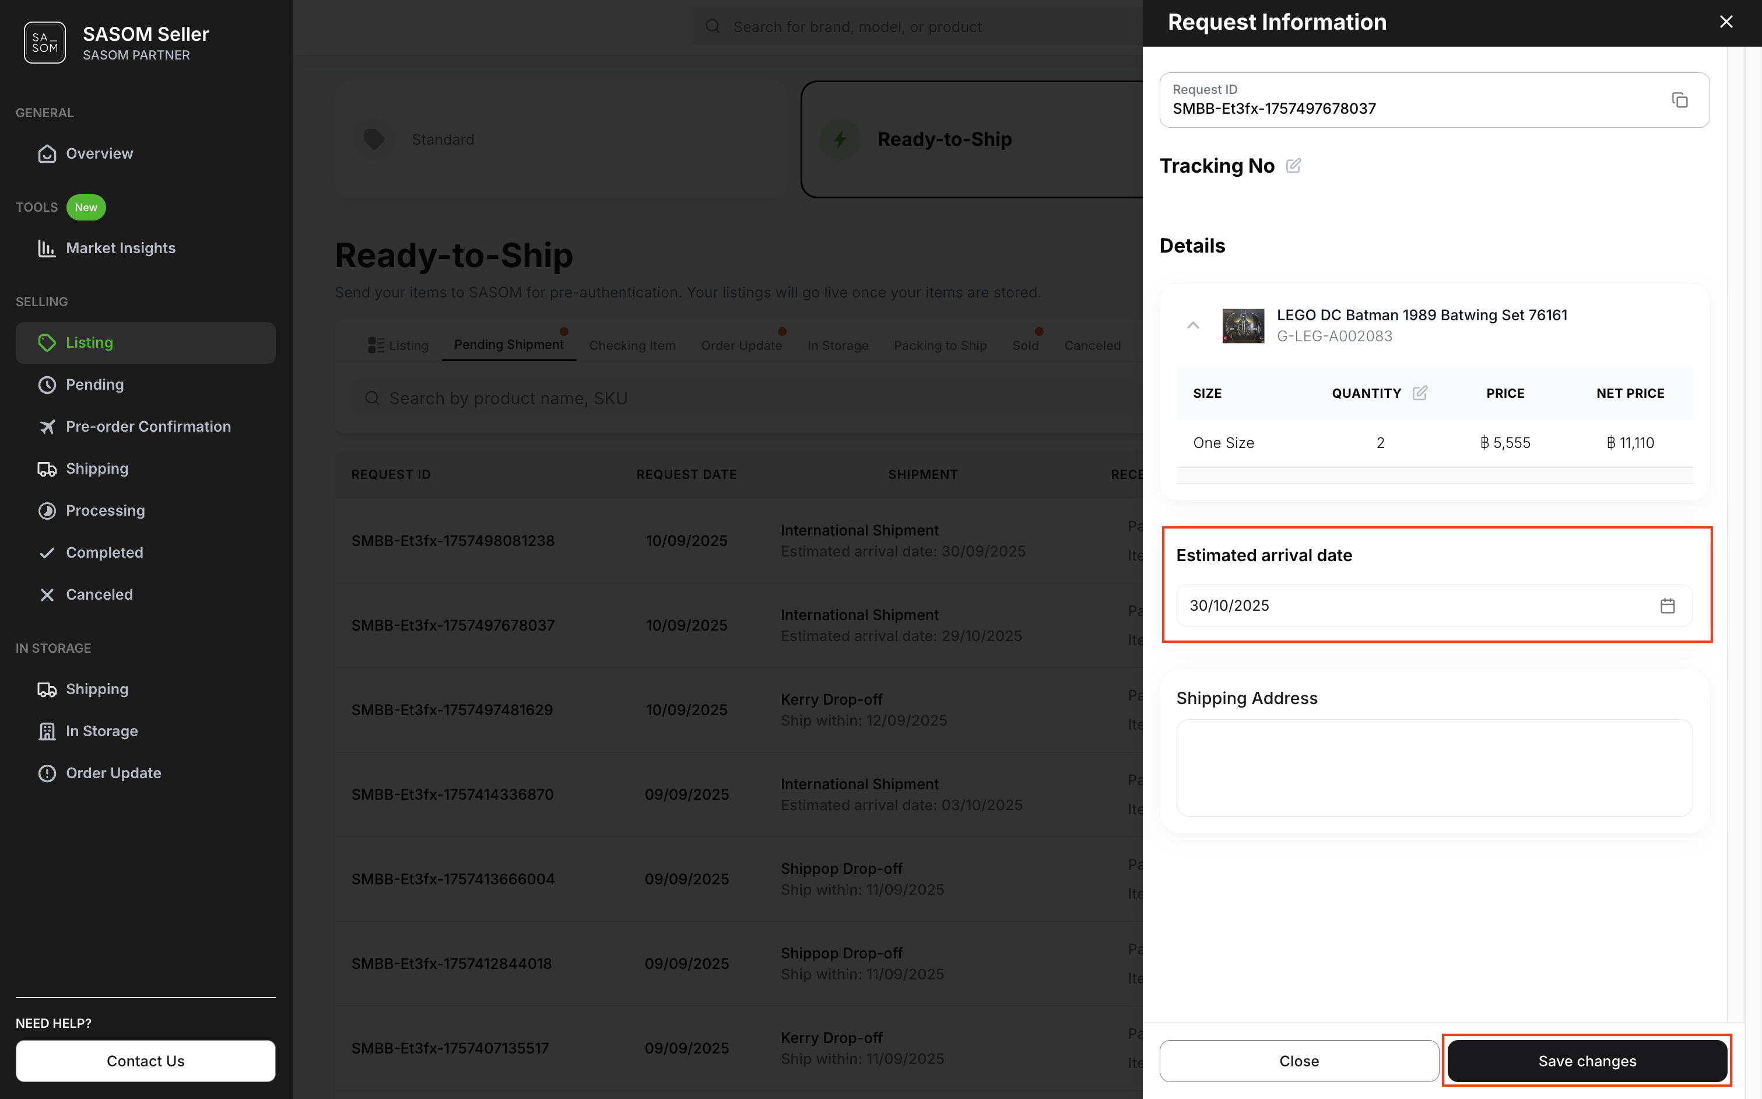Open the Estimated arrival date calendar picker
Screen dimensions: 1762x1099
[x=1668, y=605]
